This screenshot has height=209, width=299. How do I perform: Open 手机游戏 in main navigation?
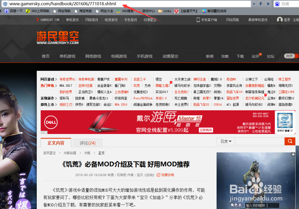(145, 56)
